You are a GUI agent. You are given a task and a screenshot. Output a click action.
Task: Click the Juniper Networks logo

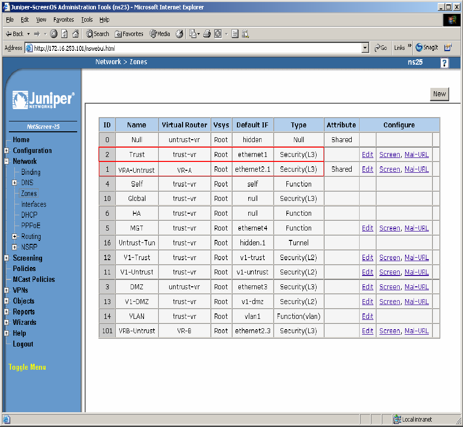click(x=44, y=100)
